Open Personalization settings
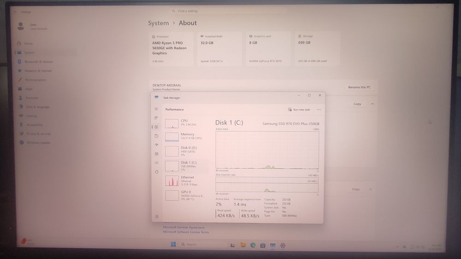 [46, 80]
